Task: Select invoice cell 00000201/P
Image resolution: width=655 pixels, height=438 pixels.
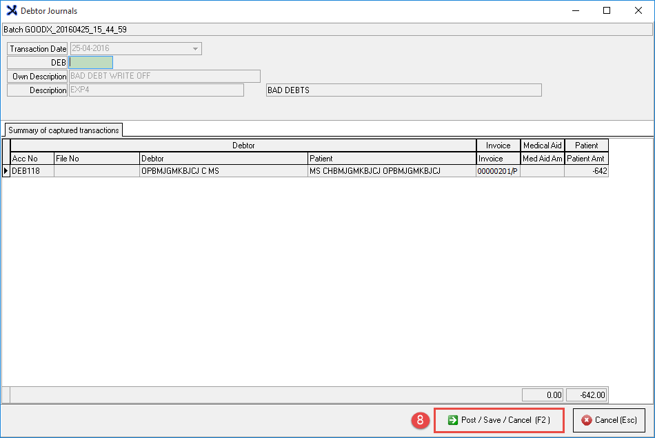Action: tap(497, 171)
